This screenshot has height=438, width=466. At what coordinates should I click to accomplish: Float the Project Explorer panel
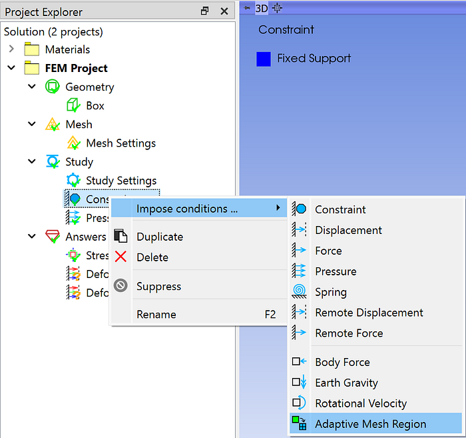(x=204, y=11)
